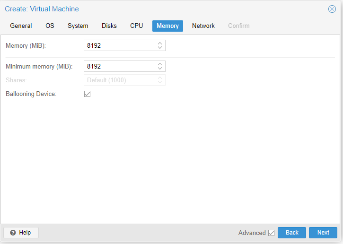Switch to the General tab

[x=21, y=26]
